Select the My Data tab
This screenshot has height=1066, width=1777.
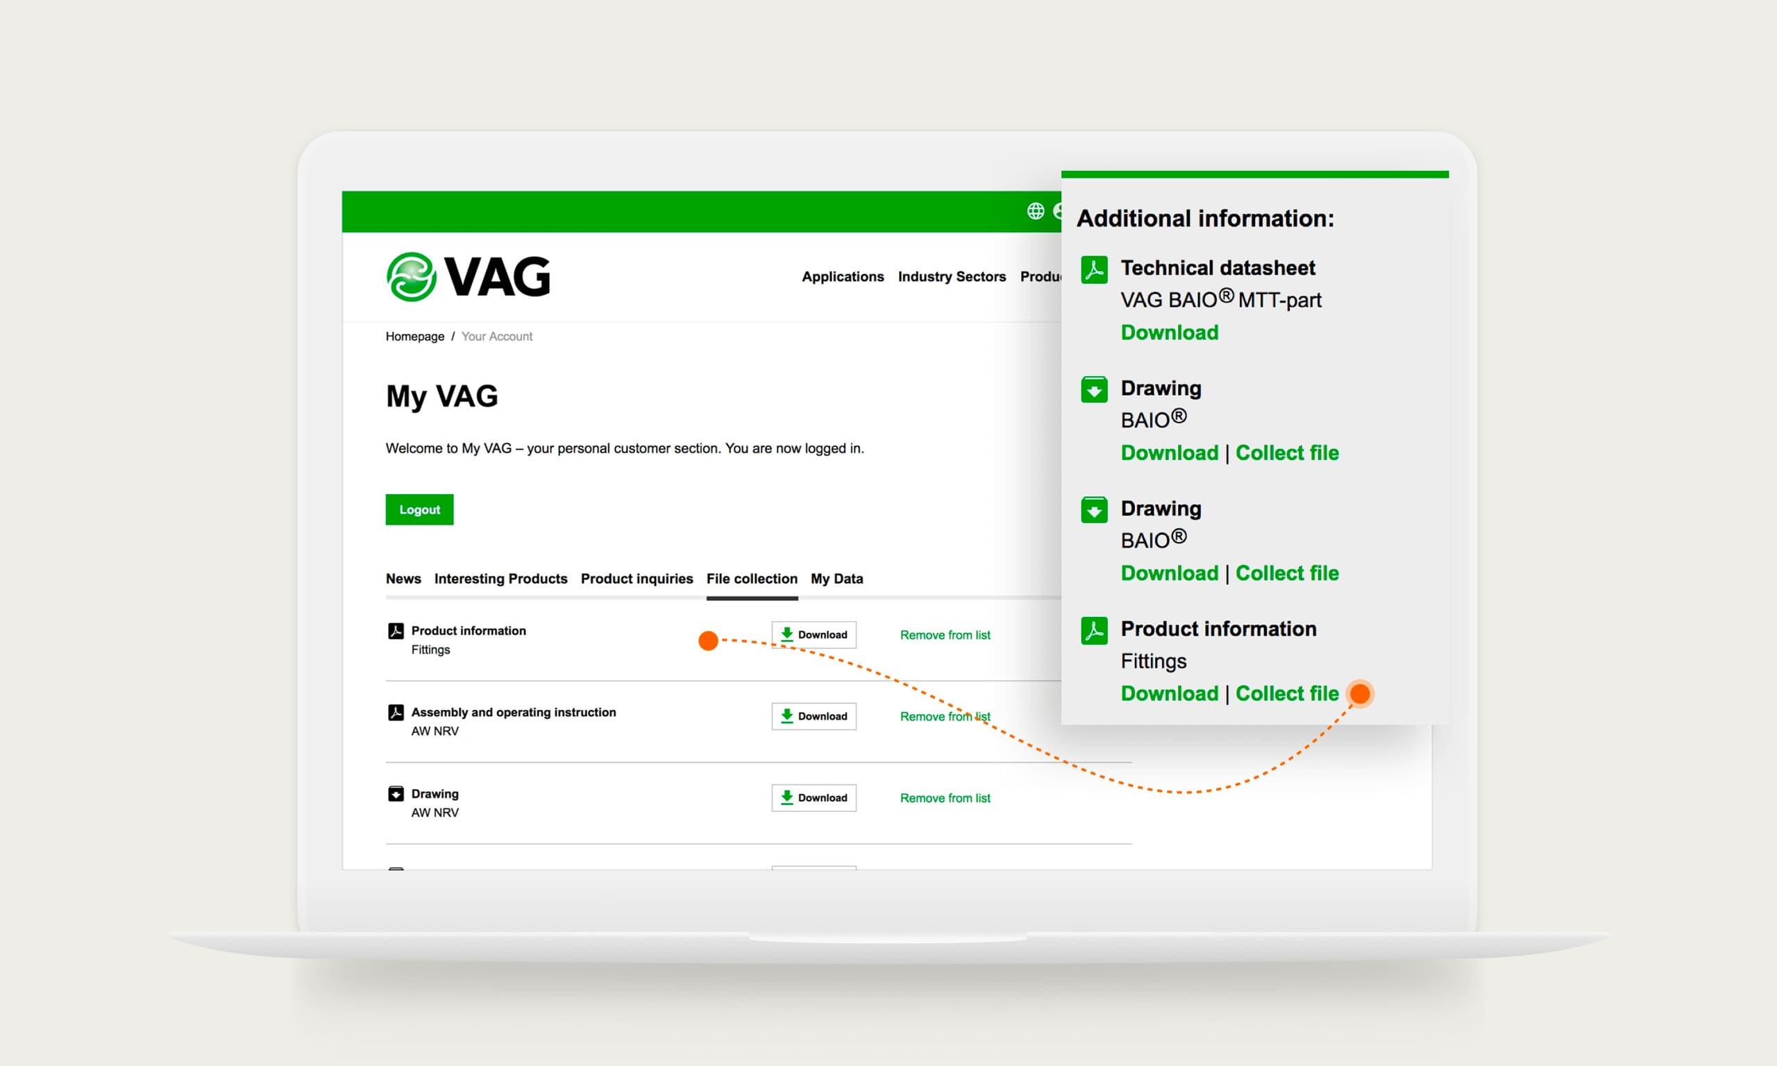(836, 579)
